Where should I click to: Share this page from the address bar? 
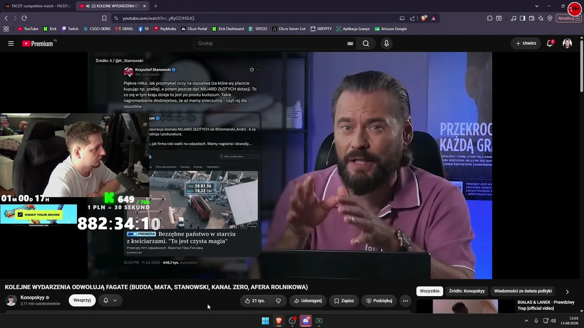click(412, 18)
